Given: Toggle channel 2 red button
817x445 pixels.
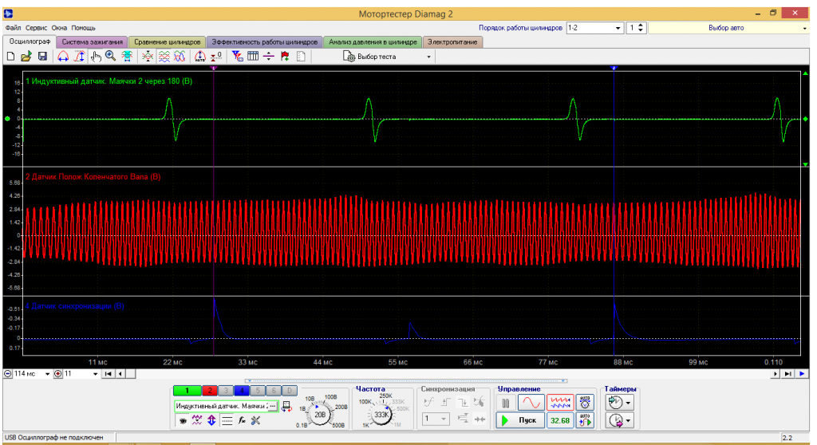Looking at the screenshot, I should point(210,390).
